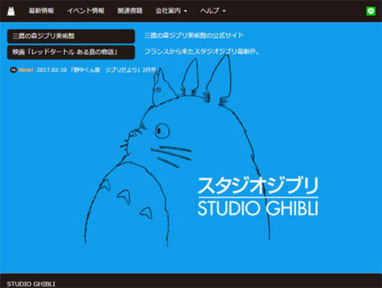Open イベント情報 menu item
This screenshot has width=382, height=288.
tap(86, 11)
